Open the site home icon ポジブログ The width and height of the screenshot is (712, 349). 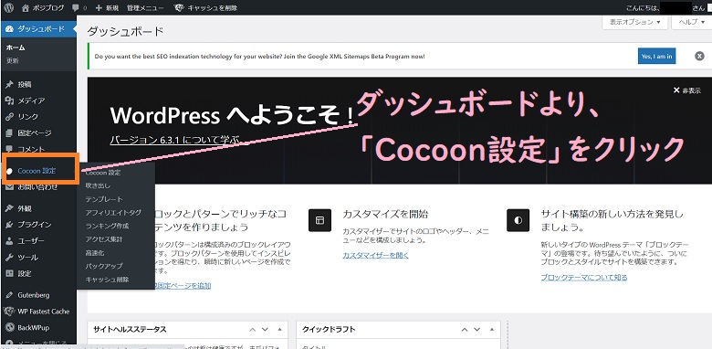[26, 7]
